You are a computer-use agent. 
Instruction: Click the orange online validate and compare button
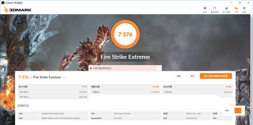[x=216, y=76]
